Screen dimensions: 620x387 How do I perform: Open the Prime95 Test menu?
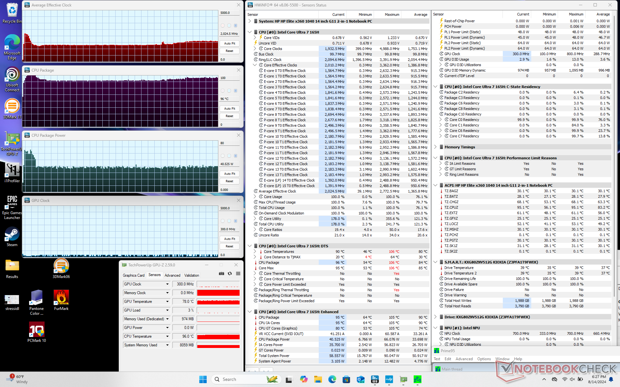437,359
